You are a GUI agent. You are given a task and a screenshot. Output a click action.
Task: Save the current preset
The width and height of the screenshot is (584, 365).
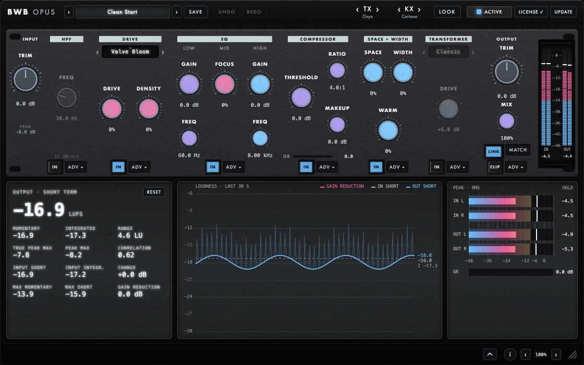point(196,12)
